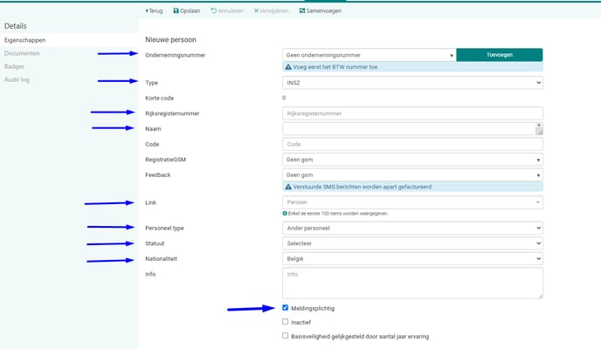Check Basisveiligheid gelijkgesteld door ervaring
The width and height of the screenshot is (601, 349).
(x=286, y=335)
